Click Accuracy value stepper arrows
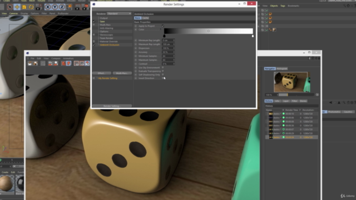 point(174,52)
